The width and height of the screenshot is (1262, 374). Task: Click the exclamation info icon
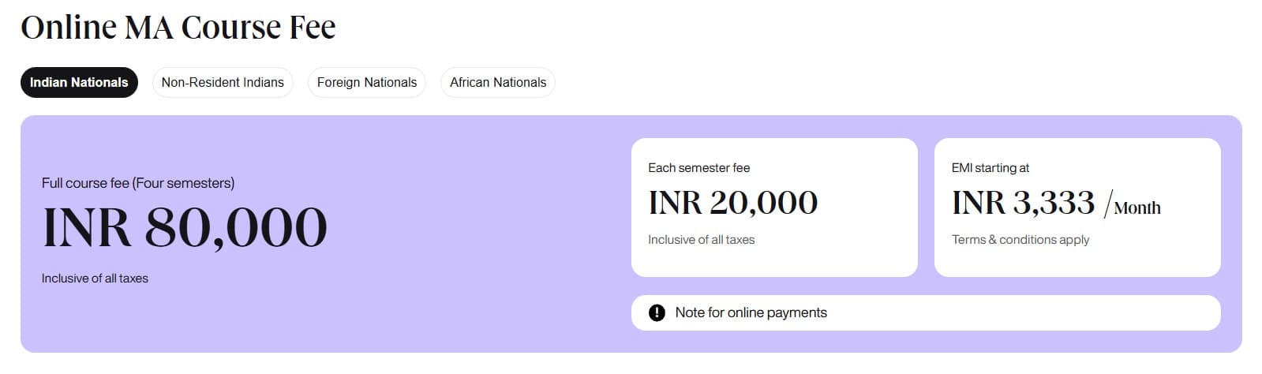click(x=657, y=312)
